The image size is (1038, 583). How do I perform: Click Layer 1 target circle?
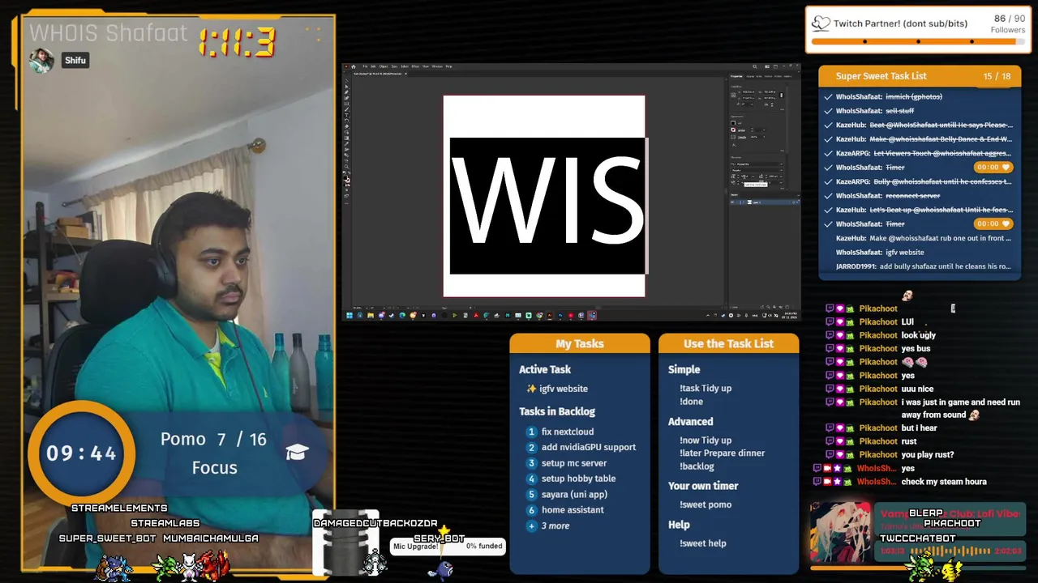pyautogui.click(x=794, y=202)
